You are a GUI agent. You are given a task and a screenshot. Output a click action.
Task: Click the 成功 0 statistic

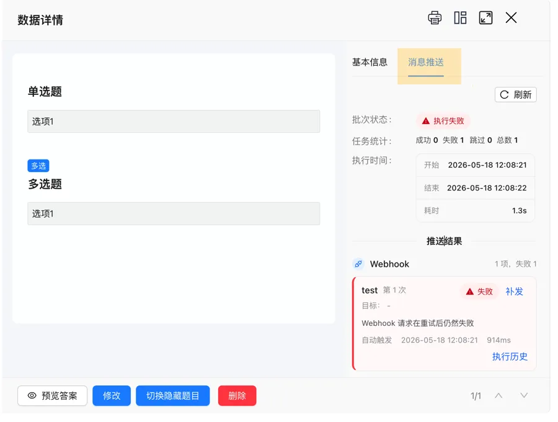[x=427, y=140]
